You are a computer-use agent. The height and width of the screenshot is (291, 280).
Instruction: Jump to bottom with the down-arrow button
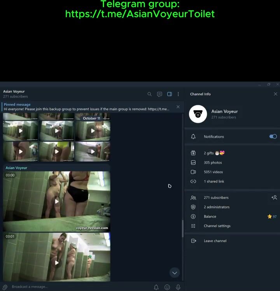(x=175, y=273)
